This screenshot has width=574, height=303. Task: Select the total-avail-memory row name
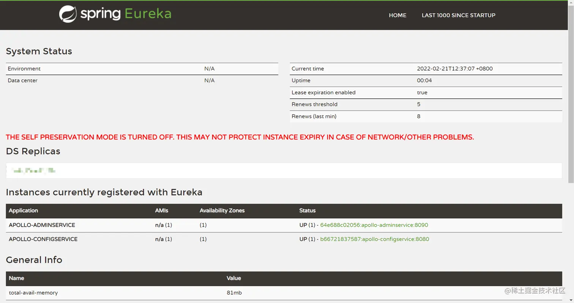click(x=33, y=293)
